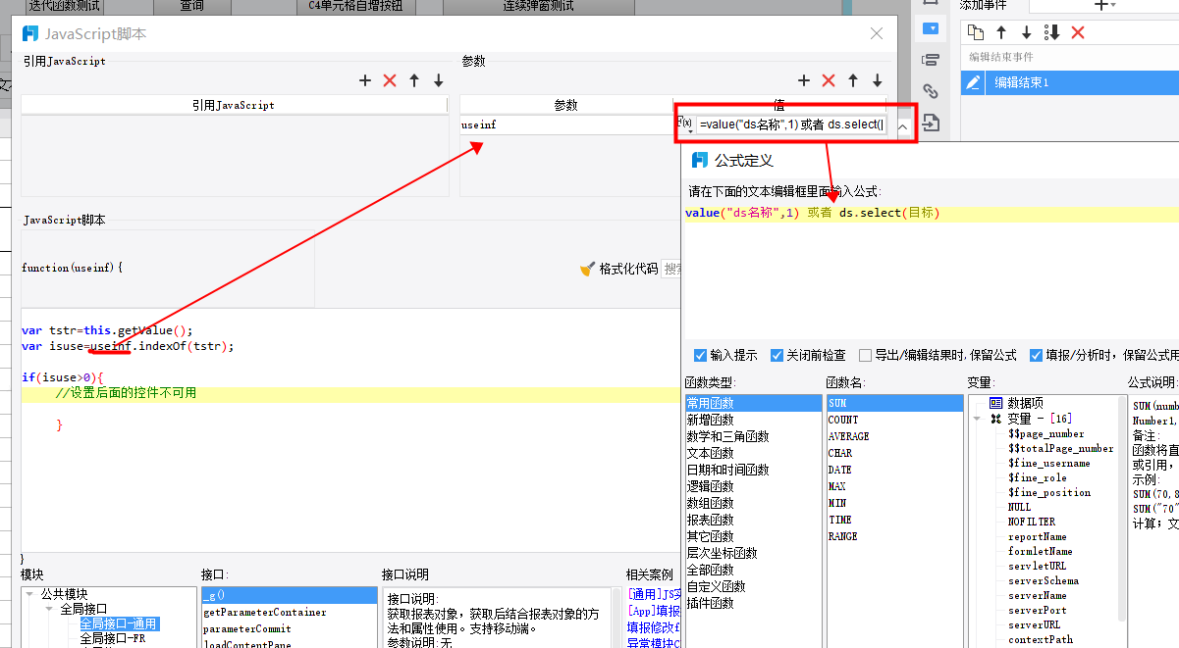Select $fine_username variable

(x=1048, y=463)
